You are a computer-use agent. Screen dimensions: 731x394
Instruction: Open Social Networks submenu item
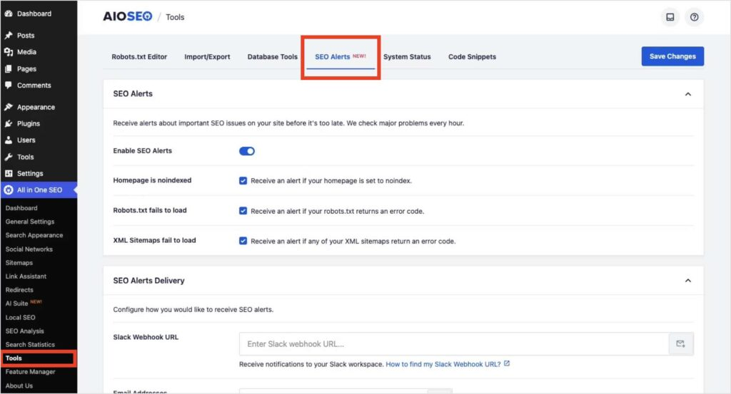29,249
